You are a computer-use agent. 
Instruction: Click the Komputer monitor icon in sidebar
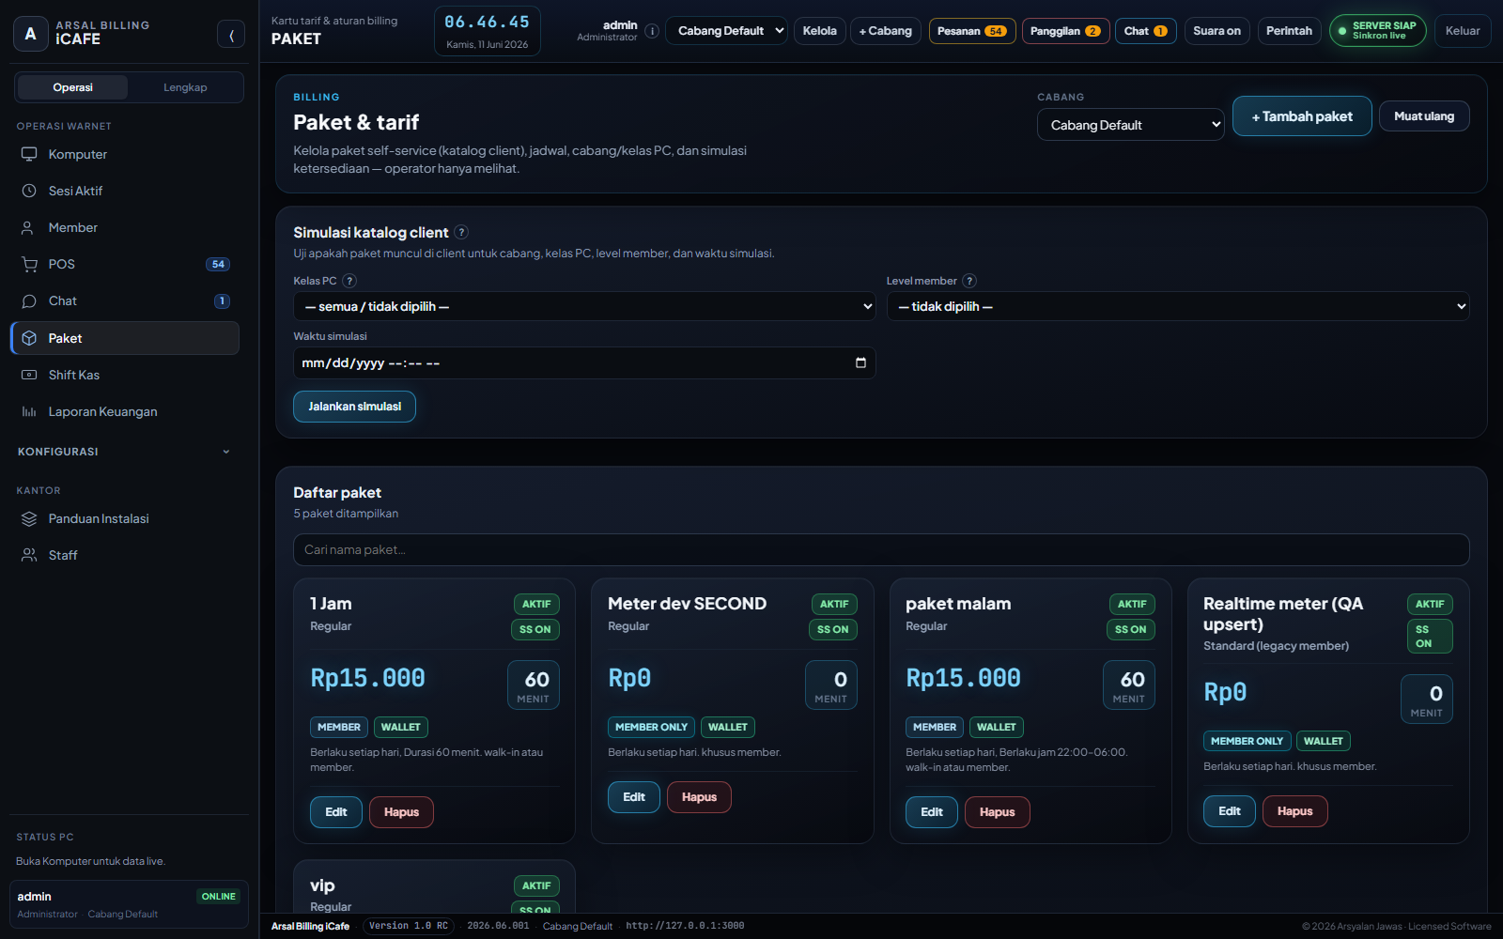[29, 154]
